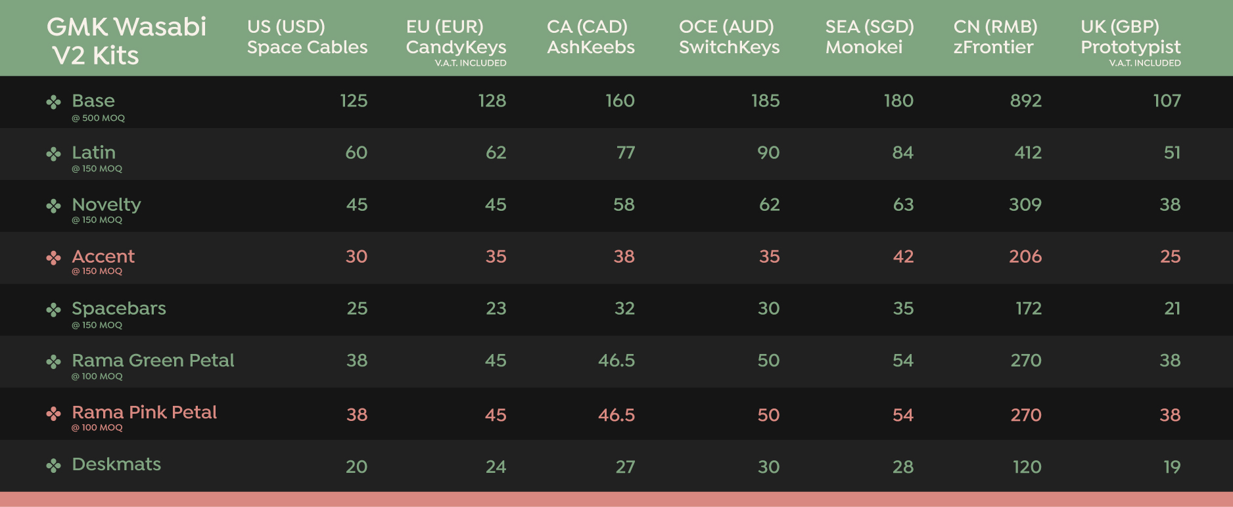Click the pink flower icon beside Accent
The height and width of the screenshot is (507, 1233).
53,257
